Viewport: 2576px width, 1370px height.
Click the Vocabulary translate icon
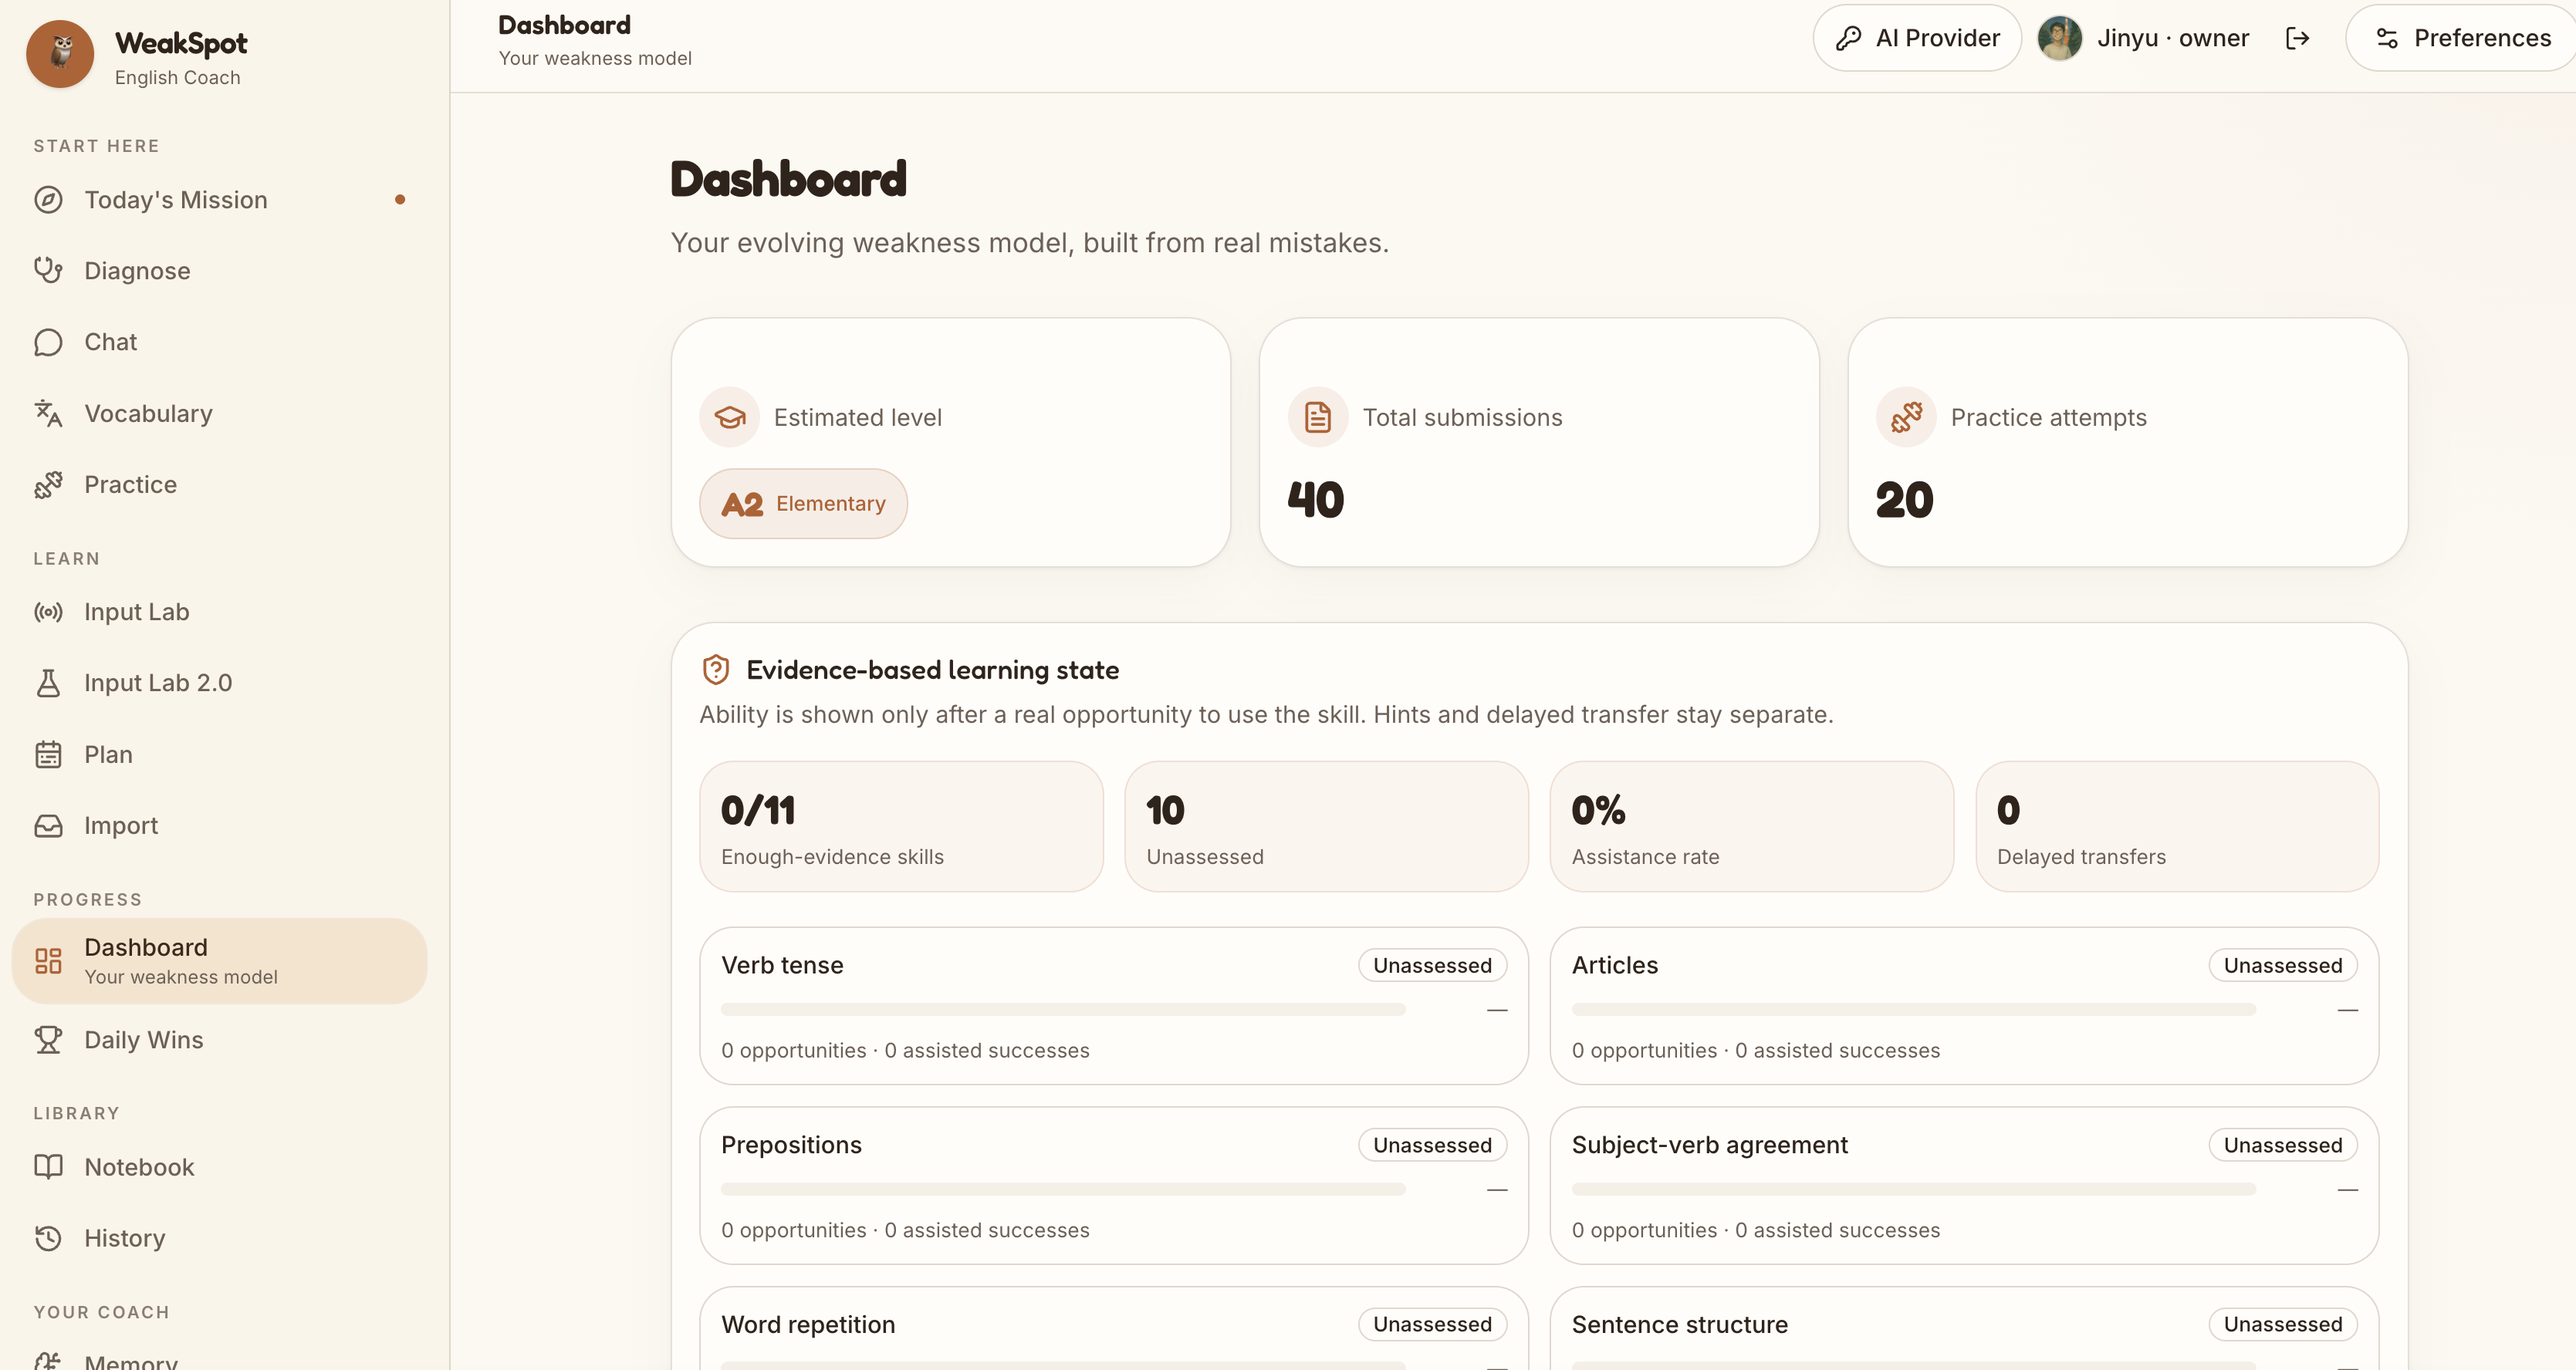click(48, 413)
